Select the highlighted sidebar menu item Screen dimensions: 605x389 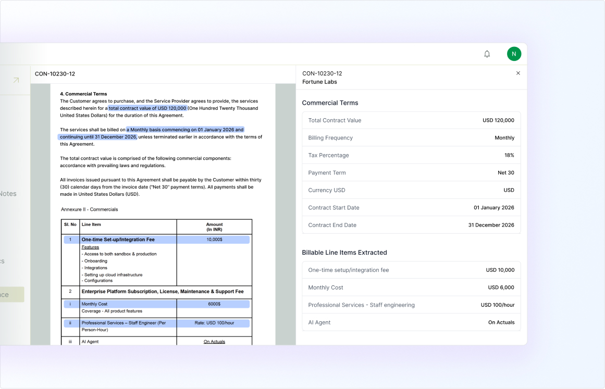[x=11, y=295]
